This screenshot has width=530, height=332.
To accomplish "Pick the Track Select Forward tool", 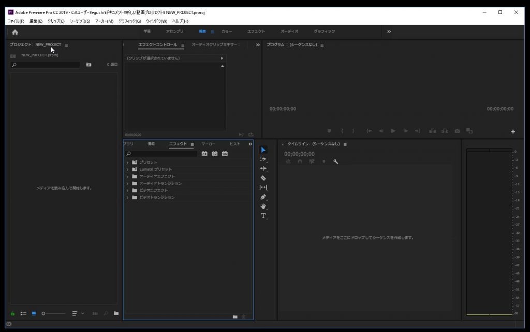I will [x=263, y=159].
